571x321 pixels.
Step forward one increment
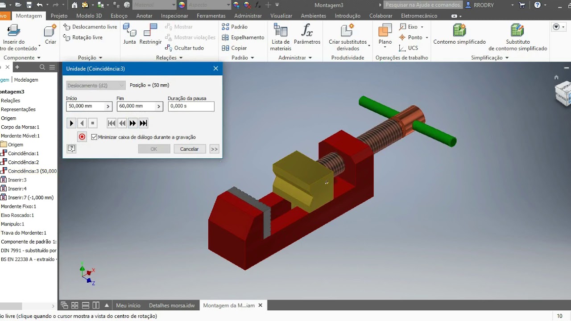132,123
